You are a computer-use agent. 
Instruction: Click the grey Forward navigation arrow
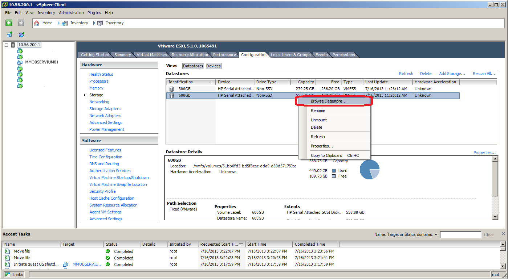click(x=21, y=23)
